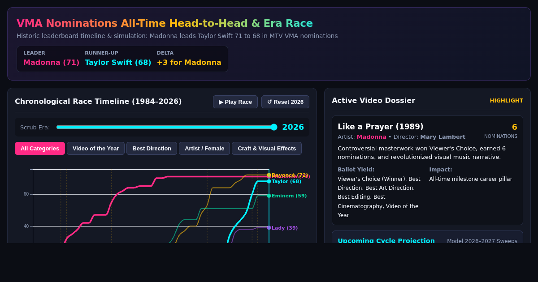This screenshot has width=538, height=282.
Task: Start the Play Race button
Action: [235, 102]
